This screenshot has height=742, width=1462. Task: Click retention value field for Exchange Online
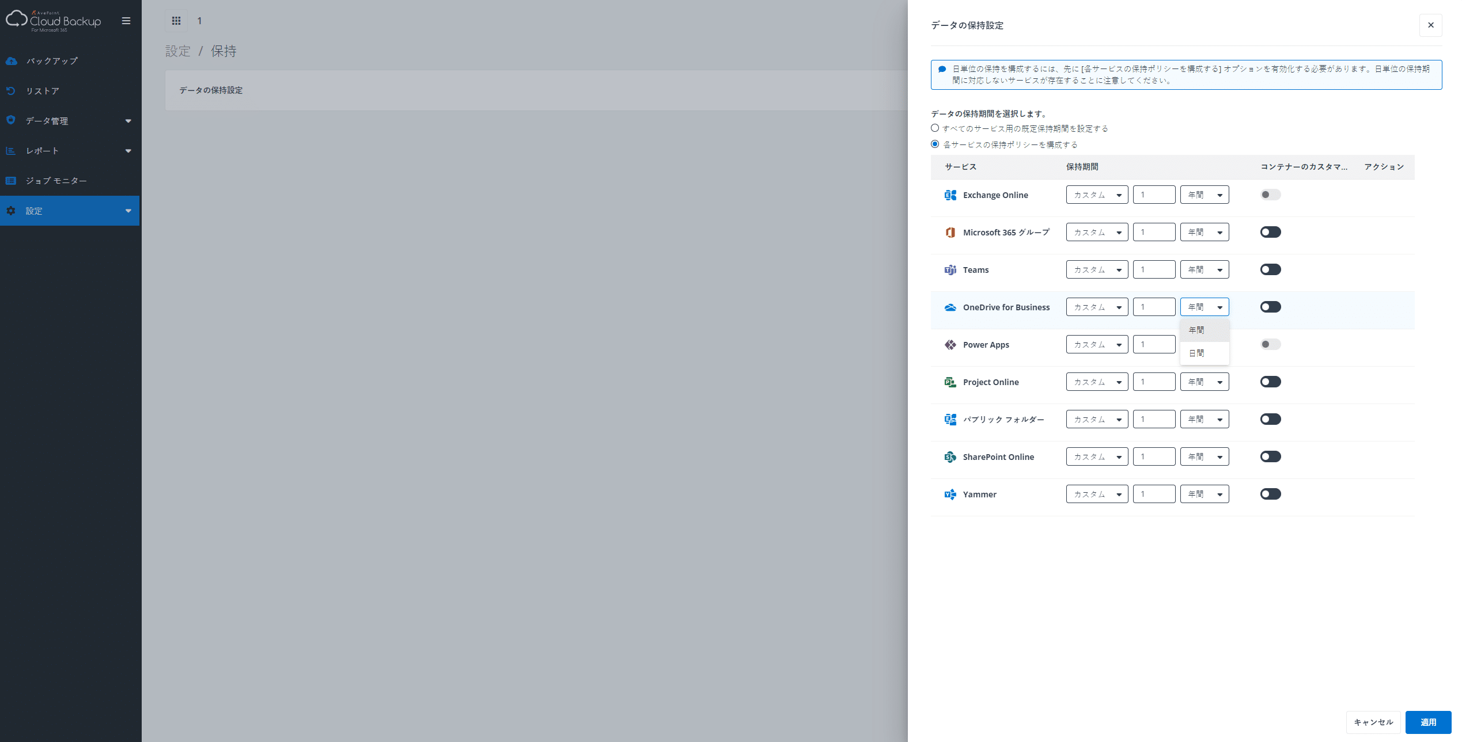click(x=1154, y=195)
